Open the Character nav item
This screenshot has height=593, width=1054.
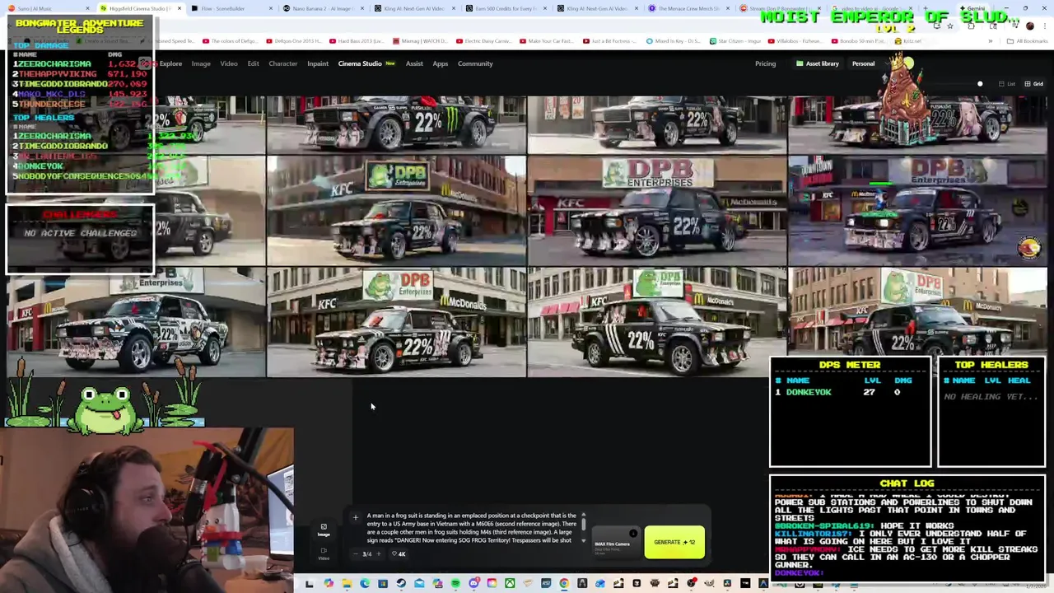coord(282,63)
